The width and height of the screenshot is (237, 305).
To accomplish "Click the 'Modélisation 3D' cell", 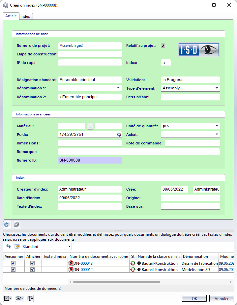I will click(x=200, y=270).
